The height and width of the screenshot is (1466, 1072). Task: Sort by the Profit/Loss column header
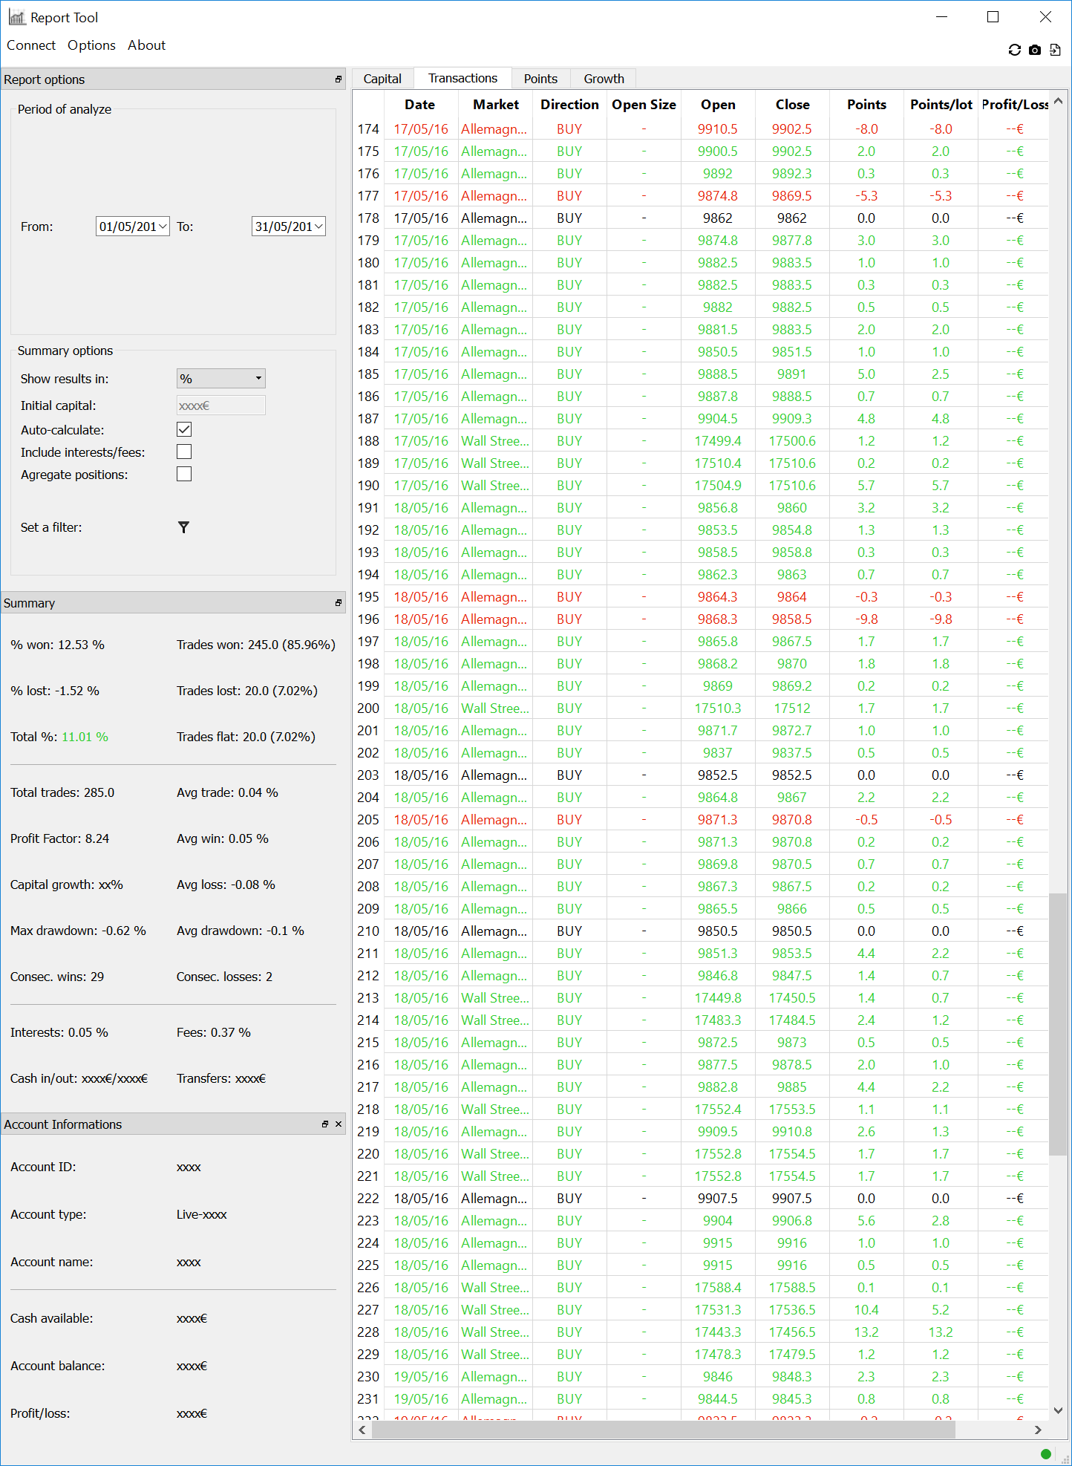pos(1013,105)
